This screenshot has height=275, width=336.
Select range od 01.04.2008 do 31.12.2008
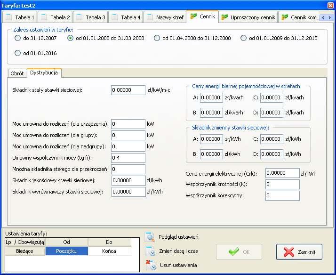pyautogui.click(x=192, y=38)
